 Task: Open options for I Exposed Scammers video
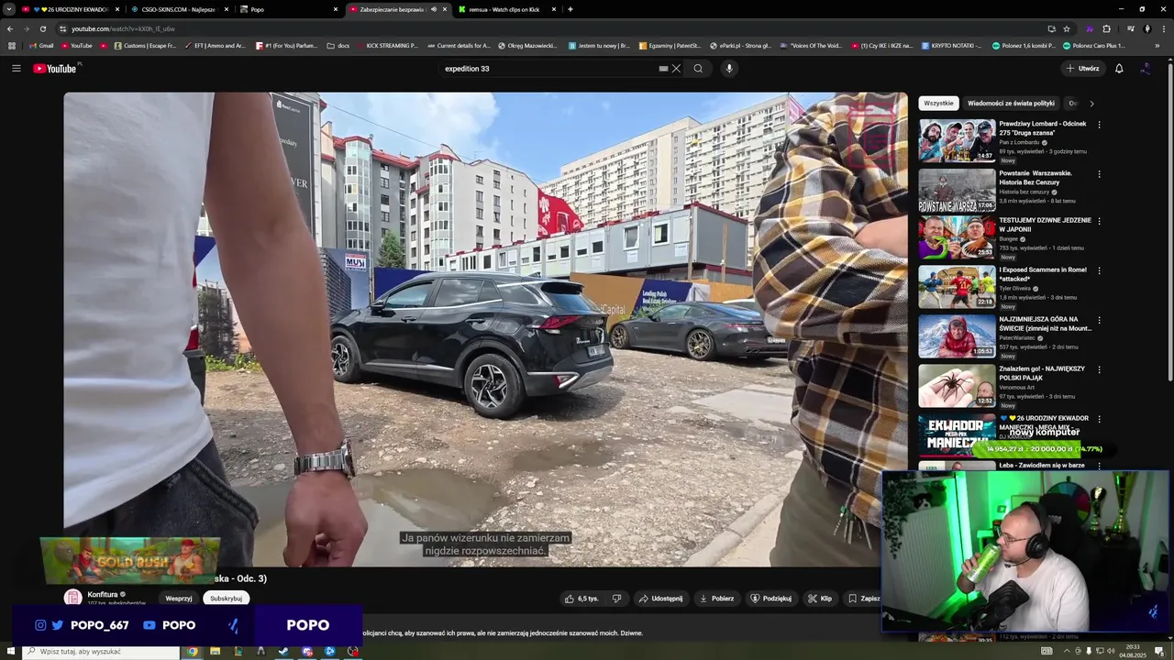(1099, 270)
